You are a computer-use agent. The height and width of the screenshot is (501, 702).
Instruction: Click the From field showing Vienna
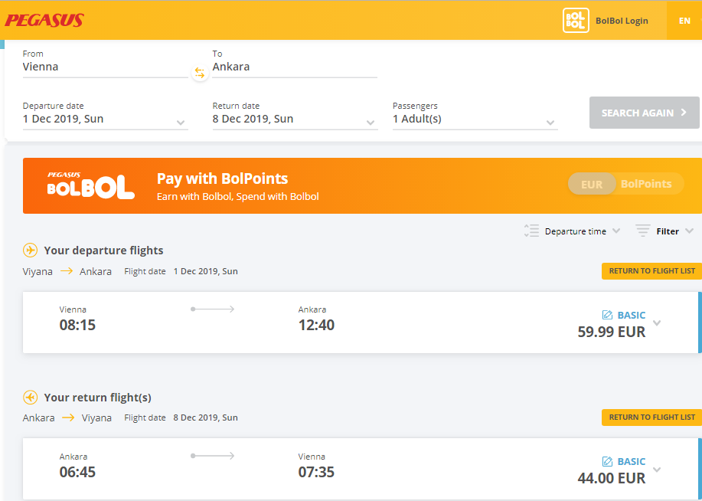pos(105,67)
